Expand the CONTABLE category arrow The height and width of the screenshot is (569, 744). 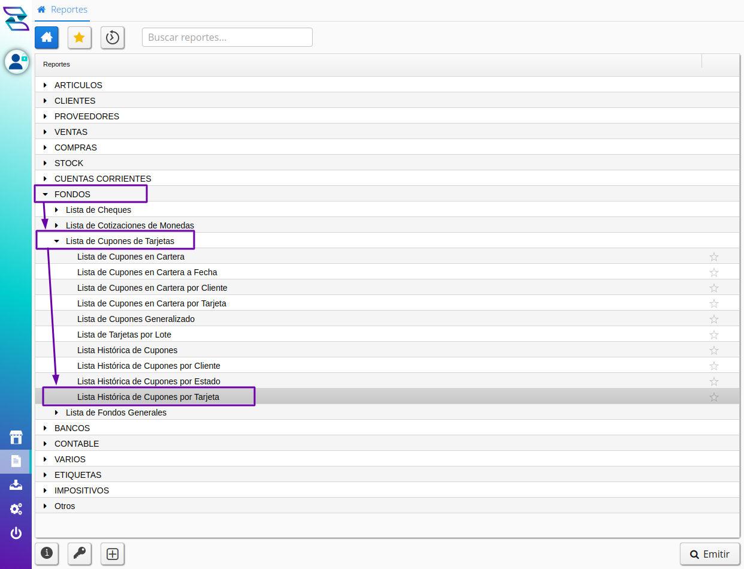point(45,444)
